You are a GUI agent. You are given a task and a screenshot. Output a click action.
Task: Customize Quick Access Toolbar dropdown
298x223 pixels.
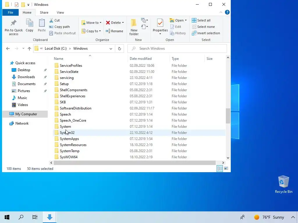(28, 5)
